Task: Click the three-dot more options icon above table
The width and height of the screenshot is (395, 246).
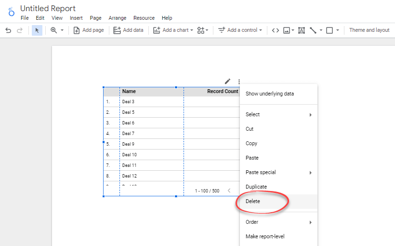Action: (x=239, y=82)
